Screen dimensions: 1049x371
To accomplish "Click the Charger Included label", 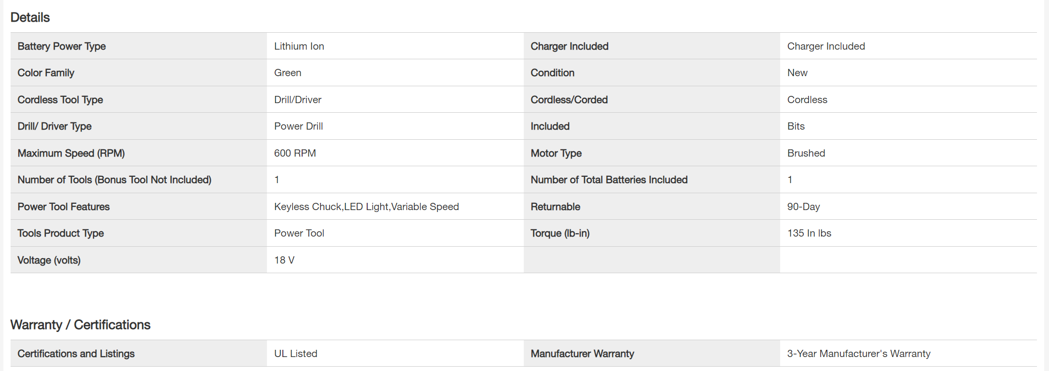I will point(569,46).
